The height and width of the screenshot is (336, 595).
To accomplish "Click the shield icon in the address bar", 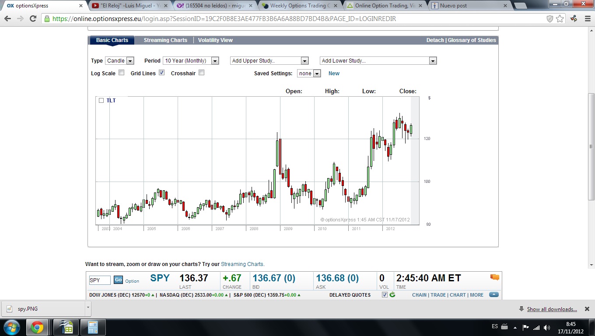I will coord(550,19).
